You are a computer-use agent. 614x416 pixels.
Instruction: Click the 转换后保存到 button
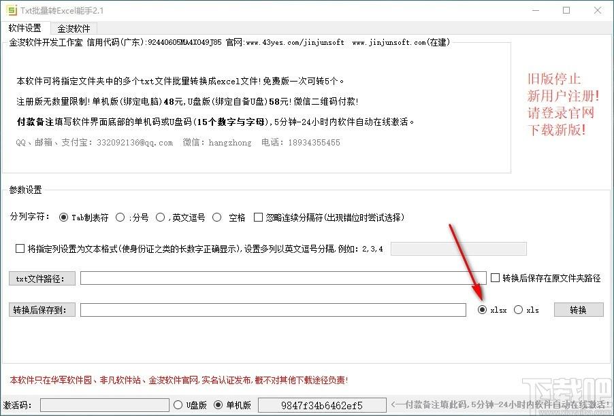42,310
